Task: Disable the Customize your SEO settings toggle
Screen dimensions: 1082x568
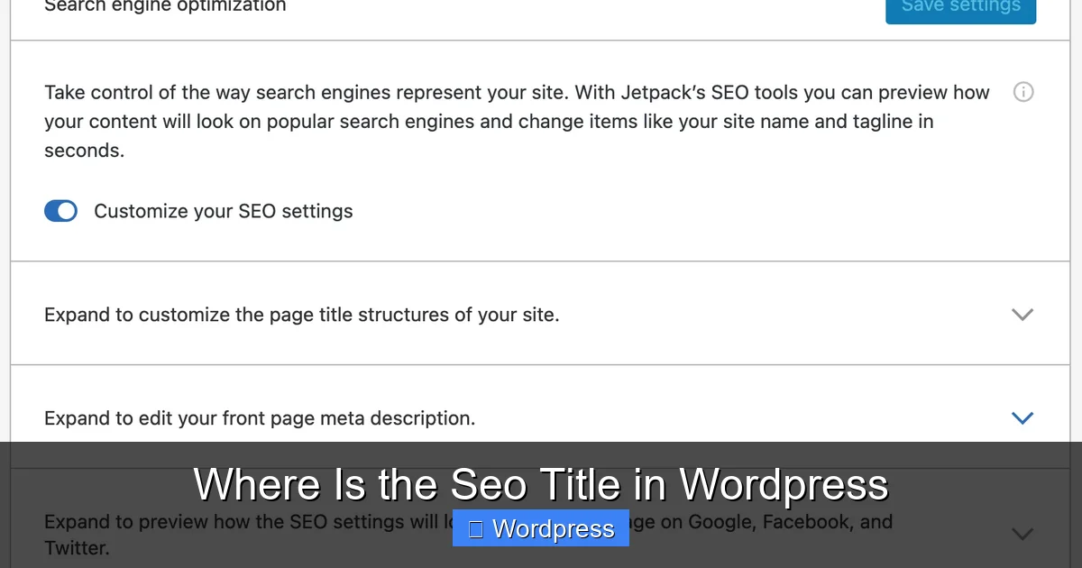Action: [60, 210]
